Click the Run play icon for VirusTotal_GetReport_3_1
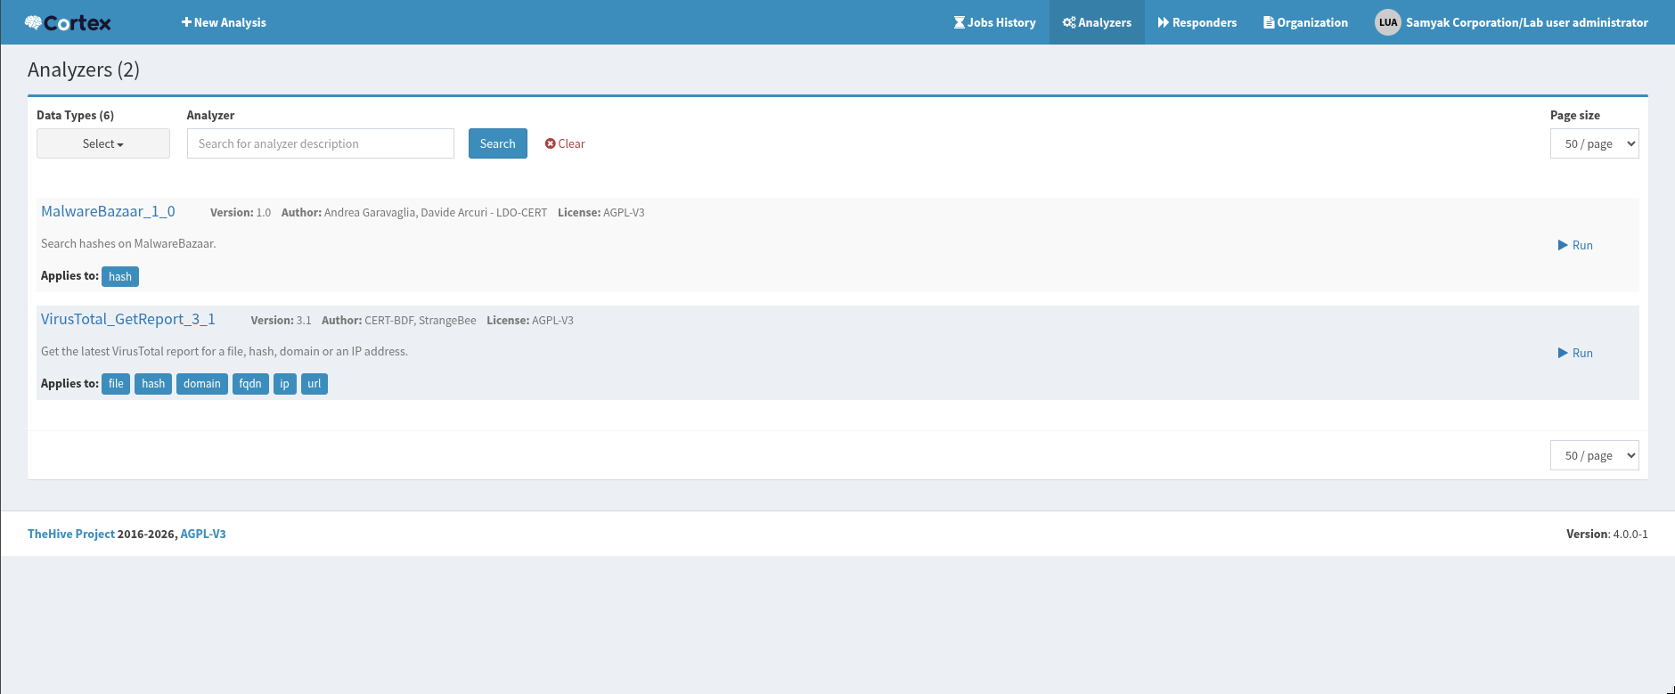The height and width of the screenshot is (694, 1675). (1563, 353)
